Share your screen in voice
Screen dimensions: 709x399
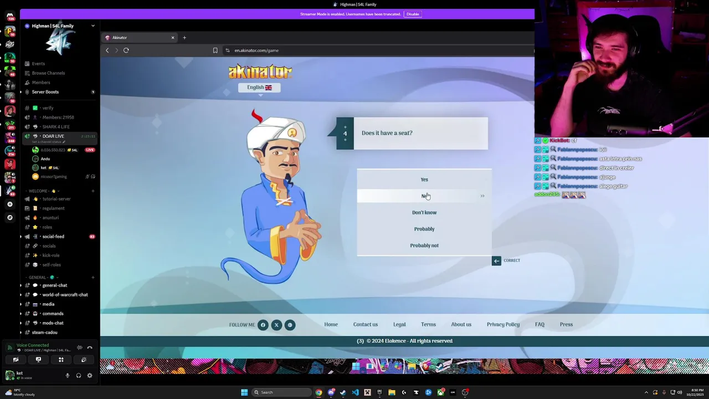pyautogui.click(x=38, y=360)
